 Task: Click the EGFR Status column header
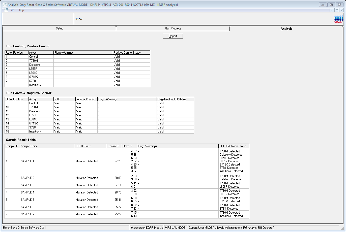tap(91, 146)
